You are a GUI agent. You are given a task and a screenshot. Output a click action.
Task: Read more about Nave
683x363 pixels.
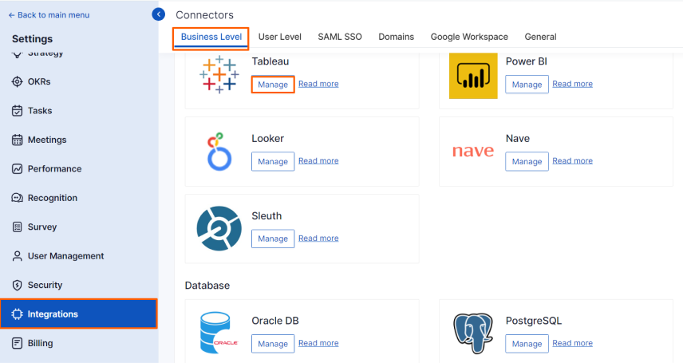572,161
